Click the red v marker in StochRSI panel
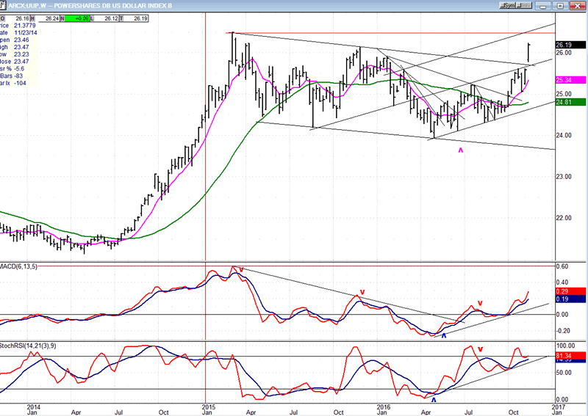This screenshot has height=416, width=588. [x=481, y=349]
